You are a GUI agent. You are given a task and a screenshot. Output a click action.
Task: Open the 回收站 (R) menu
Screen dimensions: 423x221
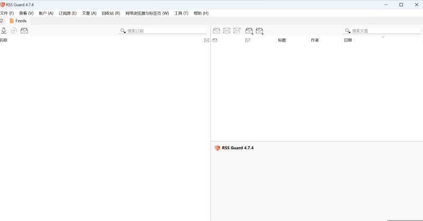tap(111, 13)
